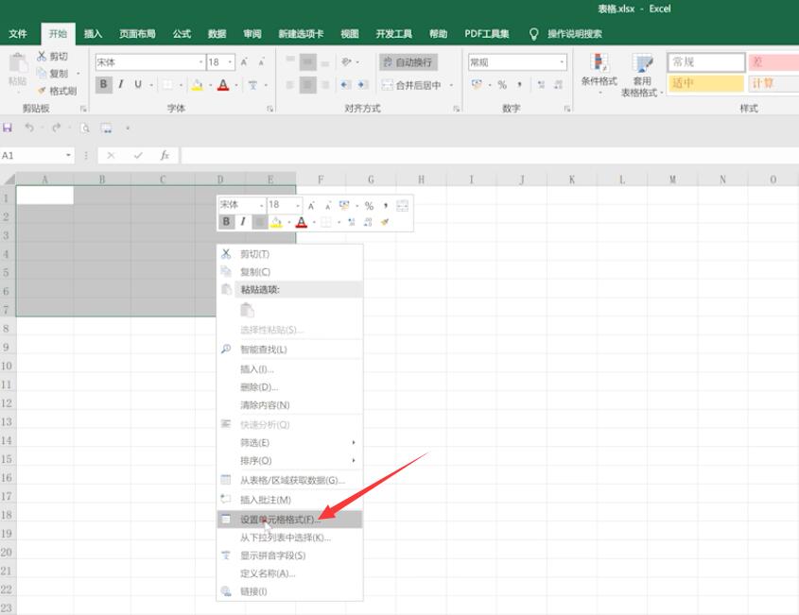The height and width of the screenshot is (615, 799).
Task: Open the mini toolbar font name dropdown
Action: 261,205
